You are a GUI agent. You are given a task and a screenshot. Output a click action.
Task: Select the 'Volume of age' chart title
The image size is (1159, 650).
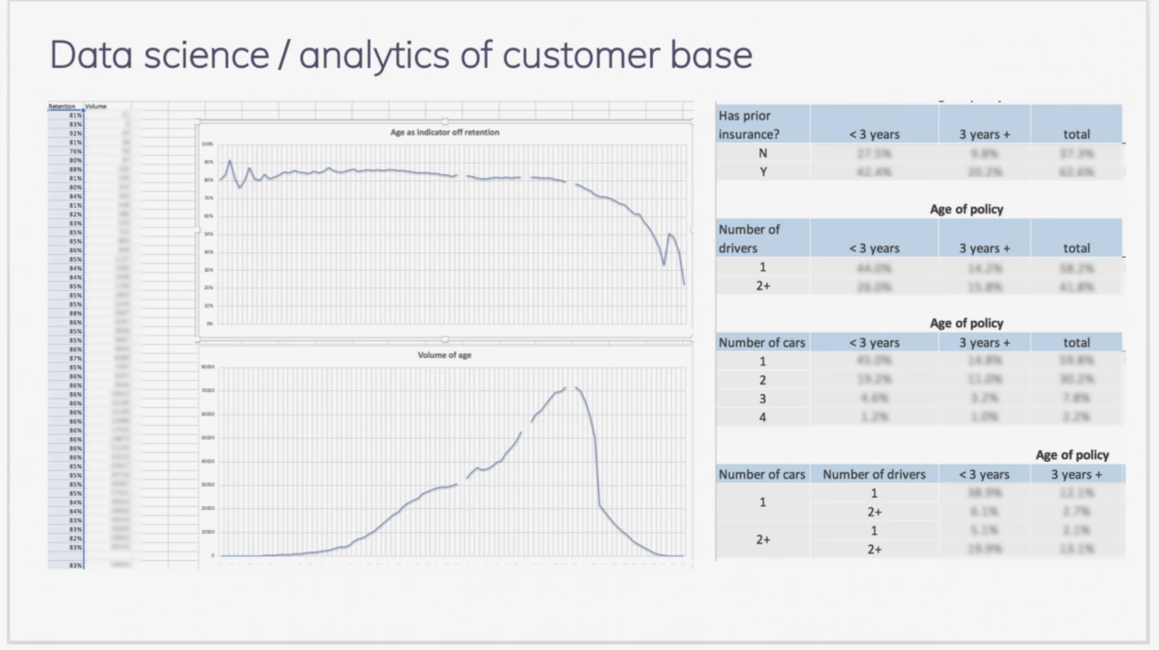pos(445,355)
